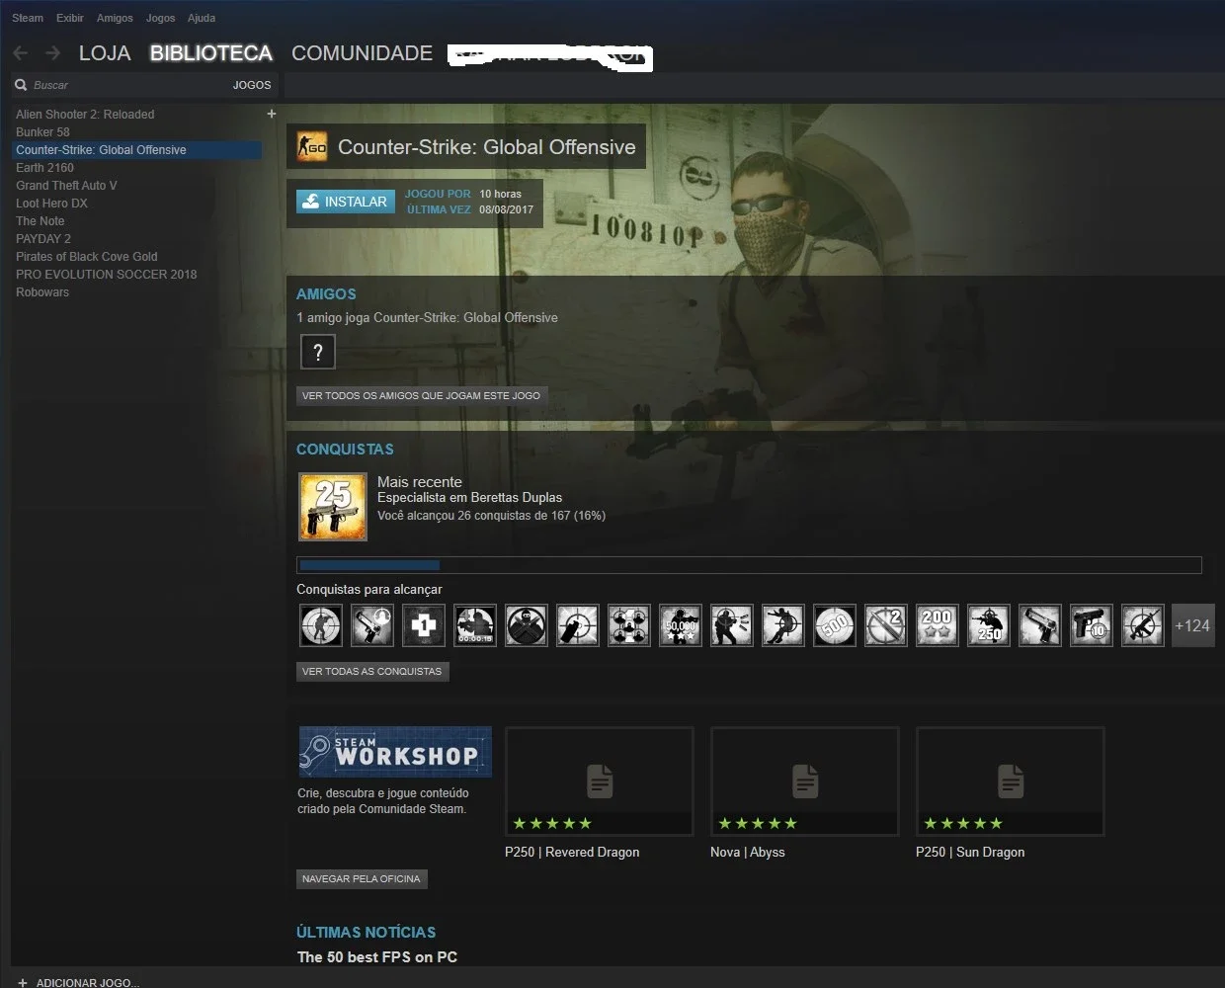
Task: Select the masked face circle achievement icon
Action: [526, 625]
